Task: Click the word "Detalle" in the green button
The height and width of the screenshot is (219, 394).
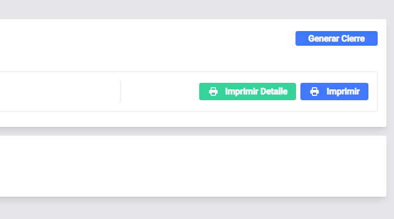Action: 274,92
